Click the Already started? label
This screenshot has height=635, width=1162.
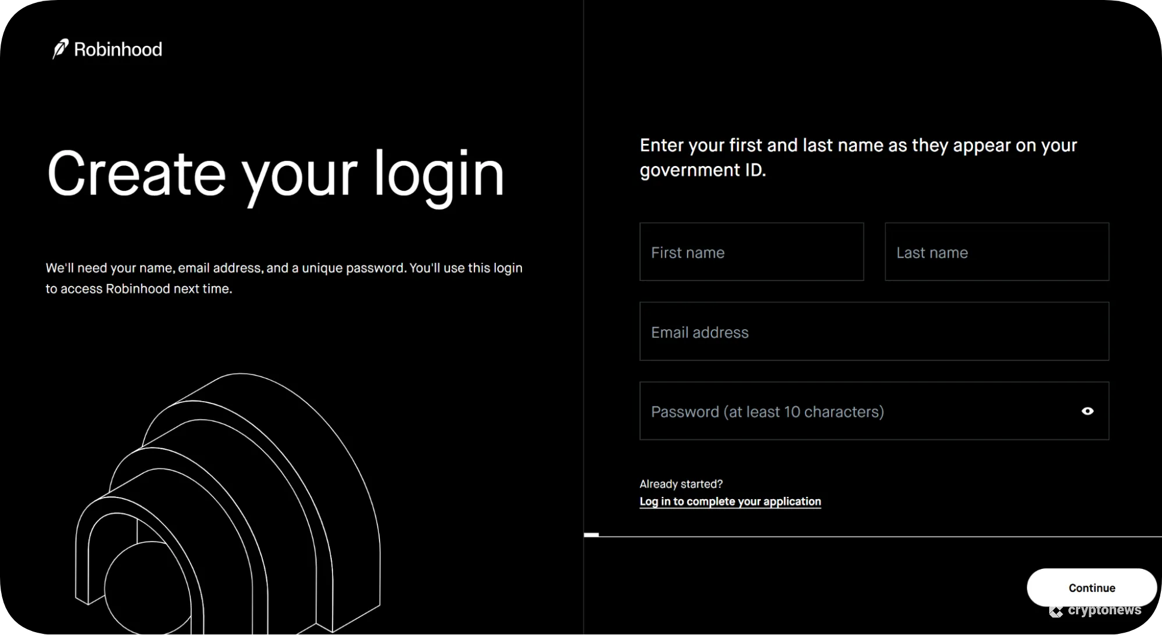681,483
